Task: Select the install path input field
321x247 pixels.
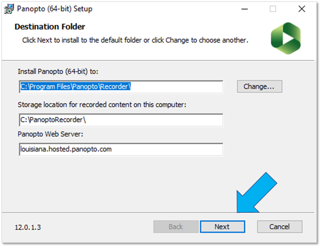Action: [121, 87]
